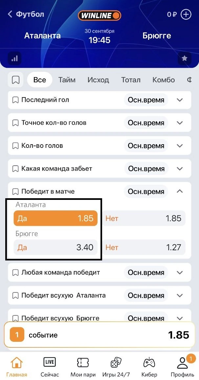
Task: Select Брюгге Да 3.40 odds
Action: [55, 247]
